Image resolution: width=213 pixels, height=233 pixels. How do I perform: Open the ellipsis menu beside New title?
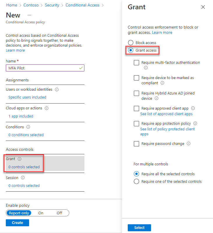pos(29,15)
